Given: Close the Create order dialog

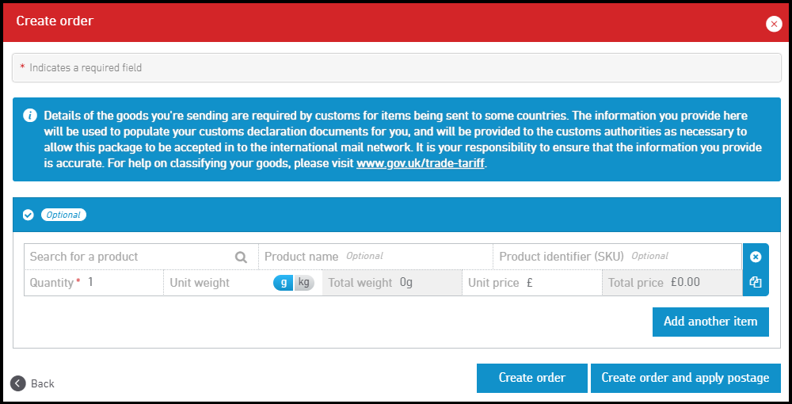Looking at the screenshot, I should (x=774, y=24).
